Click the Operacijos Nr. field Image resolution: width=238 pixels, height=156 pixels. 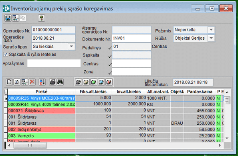[53, 30]
